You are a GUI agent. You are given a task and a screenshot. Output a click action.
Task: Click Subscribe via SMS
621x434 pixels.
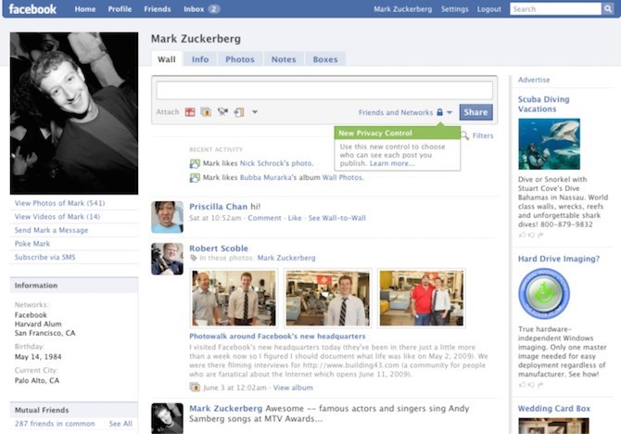coord(44,257)
